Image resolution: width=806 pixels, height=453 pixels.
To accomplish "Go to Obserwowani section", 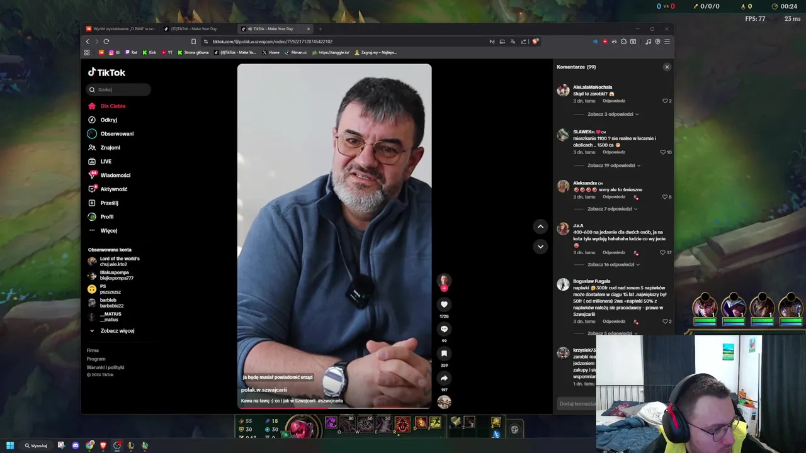I will 111,133.
